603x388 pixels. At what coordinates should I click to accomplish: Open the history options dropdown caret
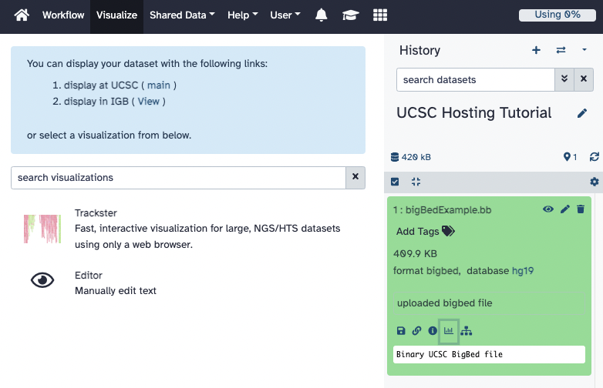tap(584, 50)
